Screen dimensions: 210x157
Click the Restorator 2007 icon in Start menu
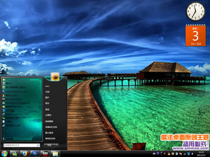click(x=4, y=99)
